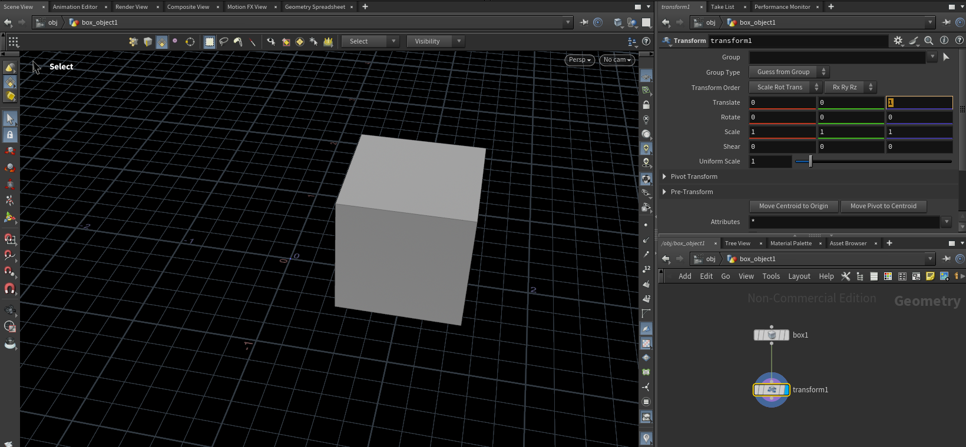Image resolution: width=966 pixels, height=447 pixels.
Task: Open the Rx Ry Rz rotation order dropdown
Action: [x=851, y=87]
